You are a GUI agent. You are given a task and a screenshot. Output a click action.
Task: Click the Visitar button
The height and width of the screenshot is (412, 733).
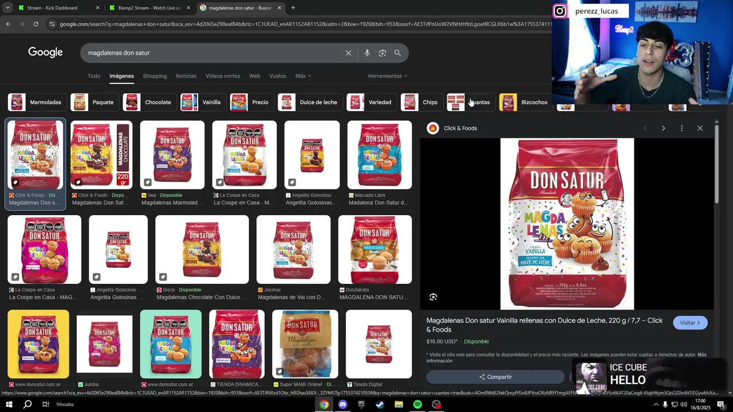click(690, 323)
